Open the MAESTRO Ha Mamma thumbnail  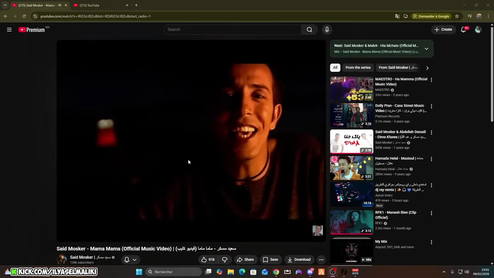pos(352,89)
